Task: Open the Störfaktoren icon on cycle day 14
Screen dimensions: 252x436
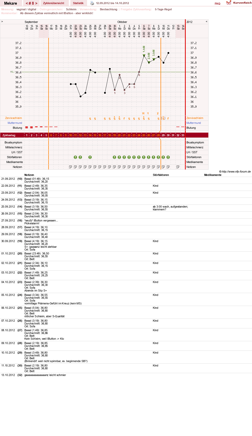Action: 90,157
